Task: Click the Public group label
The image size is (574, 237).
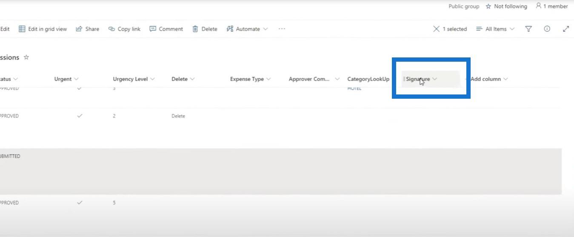Action: pos(464,6)
